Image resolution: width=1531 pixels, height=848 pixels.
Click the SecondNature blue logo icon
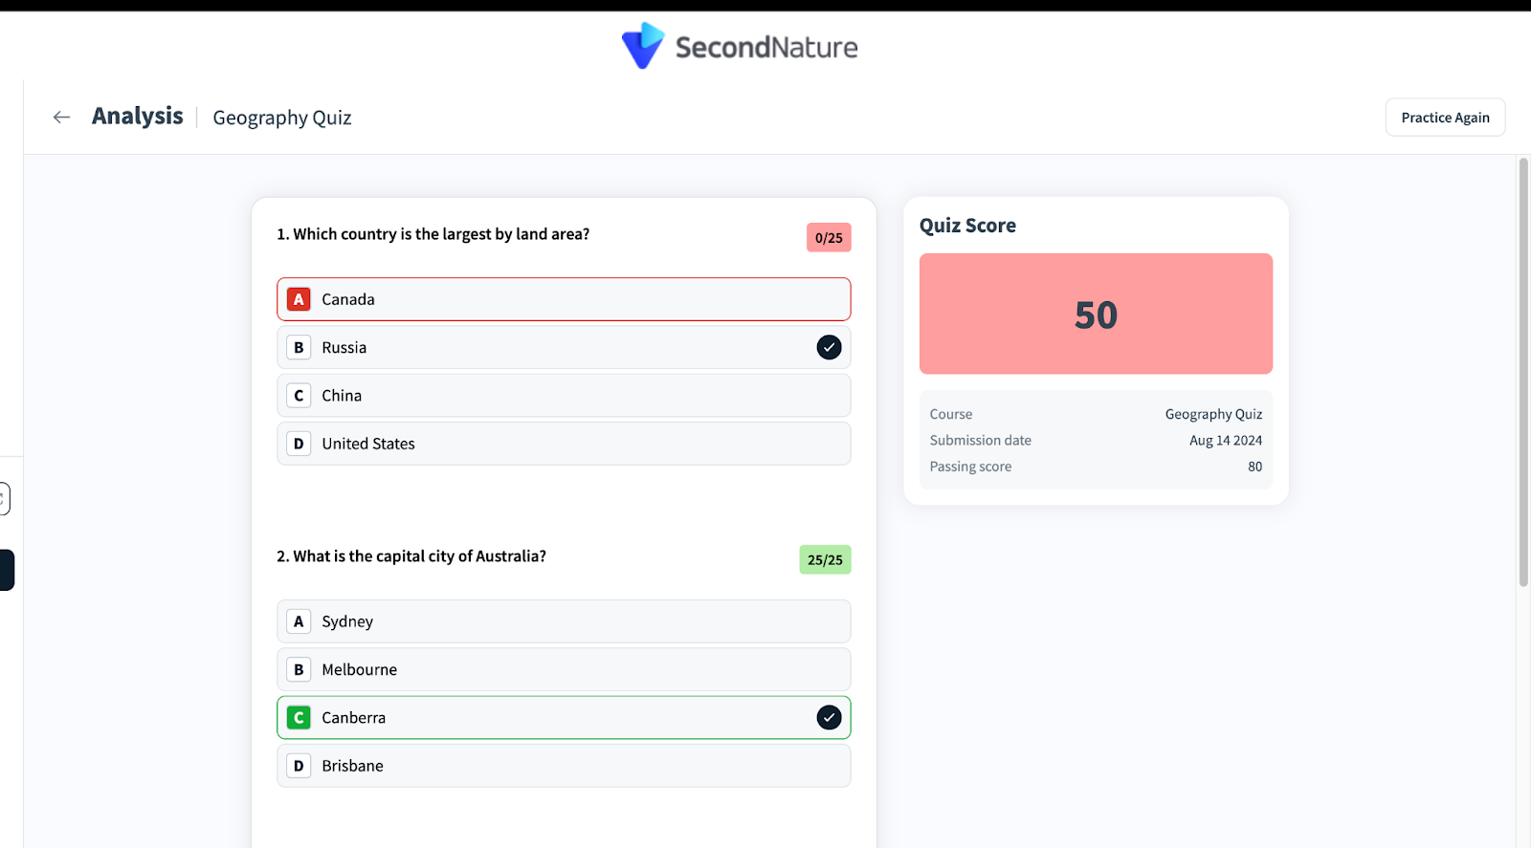(x=642, y=46)
